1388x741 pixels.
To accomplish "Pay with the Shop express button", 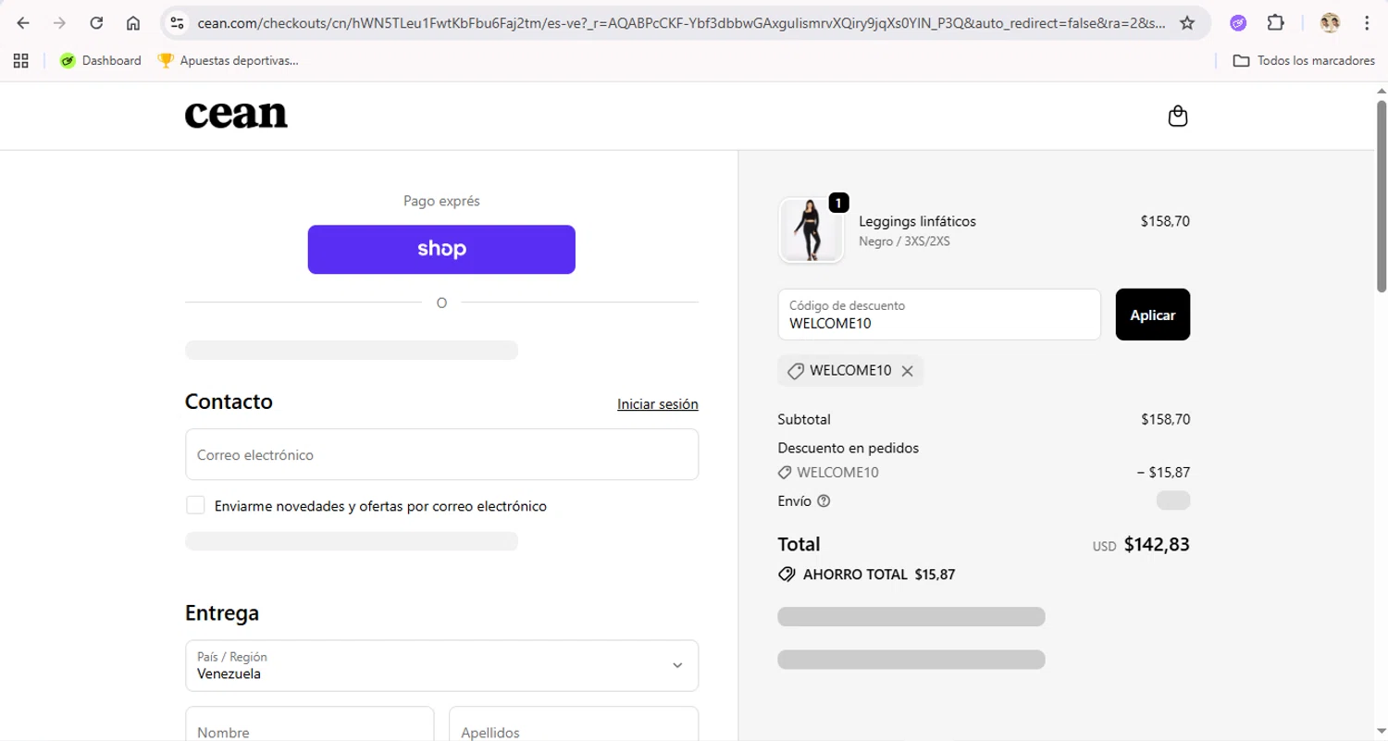I will tap(441, 250).
